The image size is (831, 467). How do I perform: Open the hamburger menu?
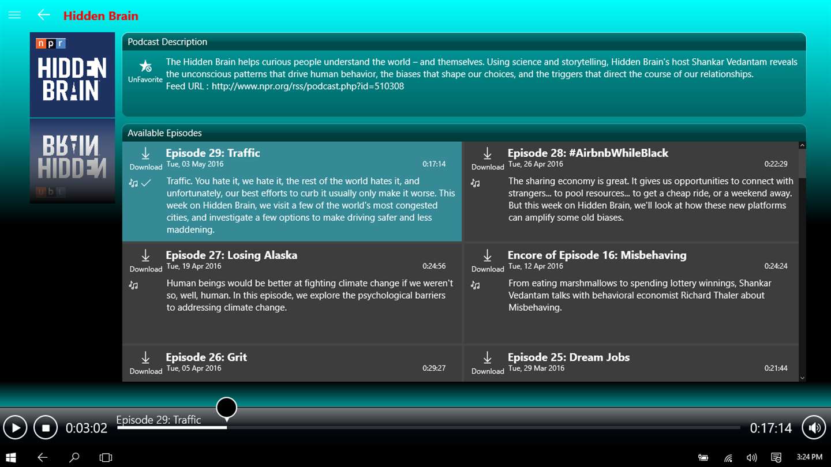(x=14, y=15)
